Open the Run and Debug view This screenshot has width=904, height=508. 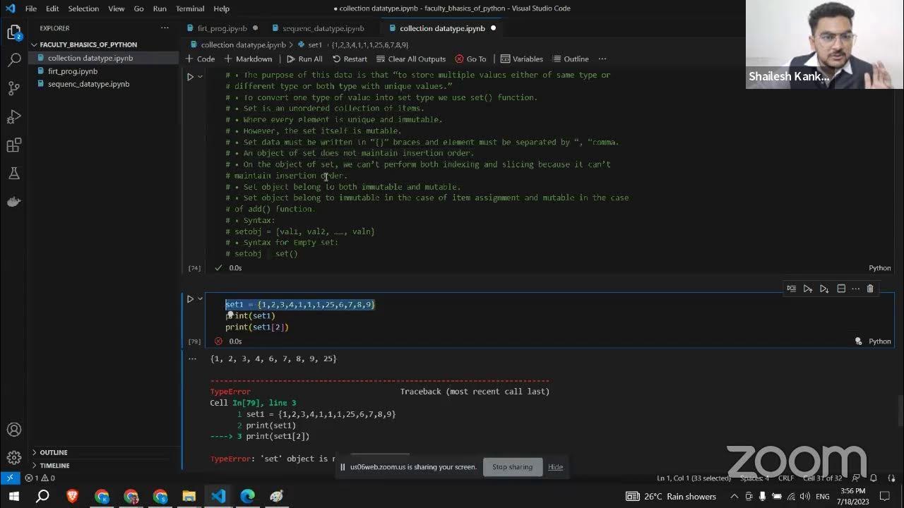tap(14, 116)
